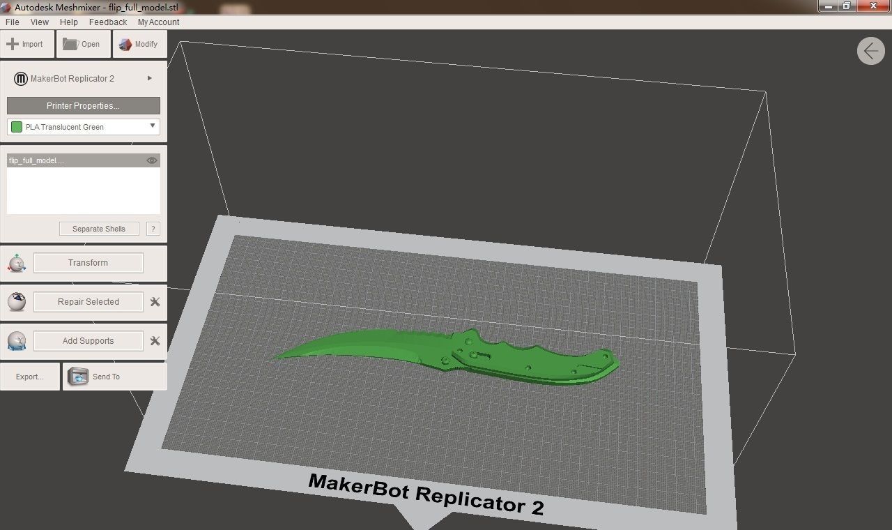Click the Modify label text
Screen dimensions: 892x530
click(x=146, y=44)
